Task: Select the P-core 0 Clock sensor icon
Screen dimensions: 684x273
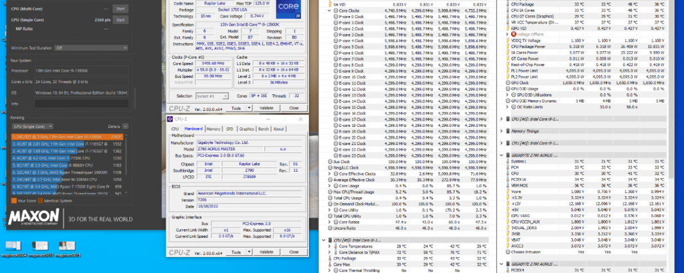Action: [335, 16]
